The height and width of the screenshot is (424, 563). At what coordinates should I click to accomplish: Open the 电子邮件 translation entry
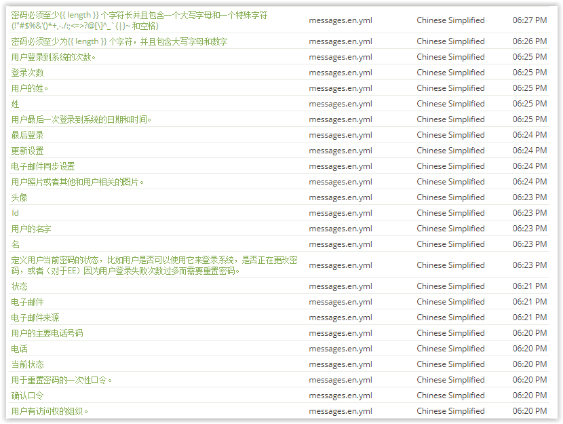pos(27,303)
